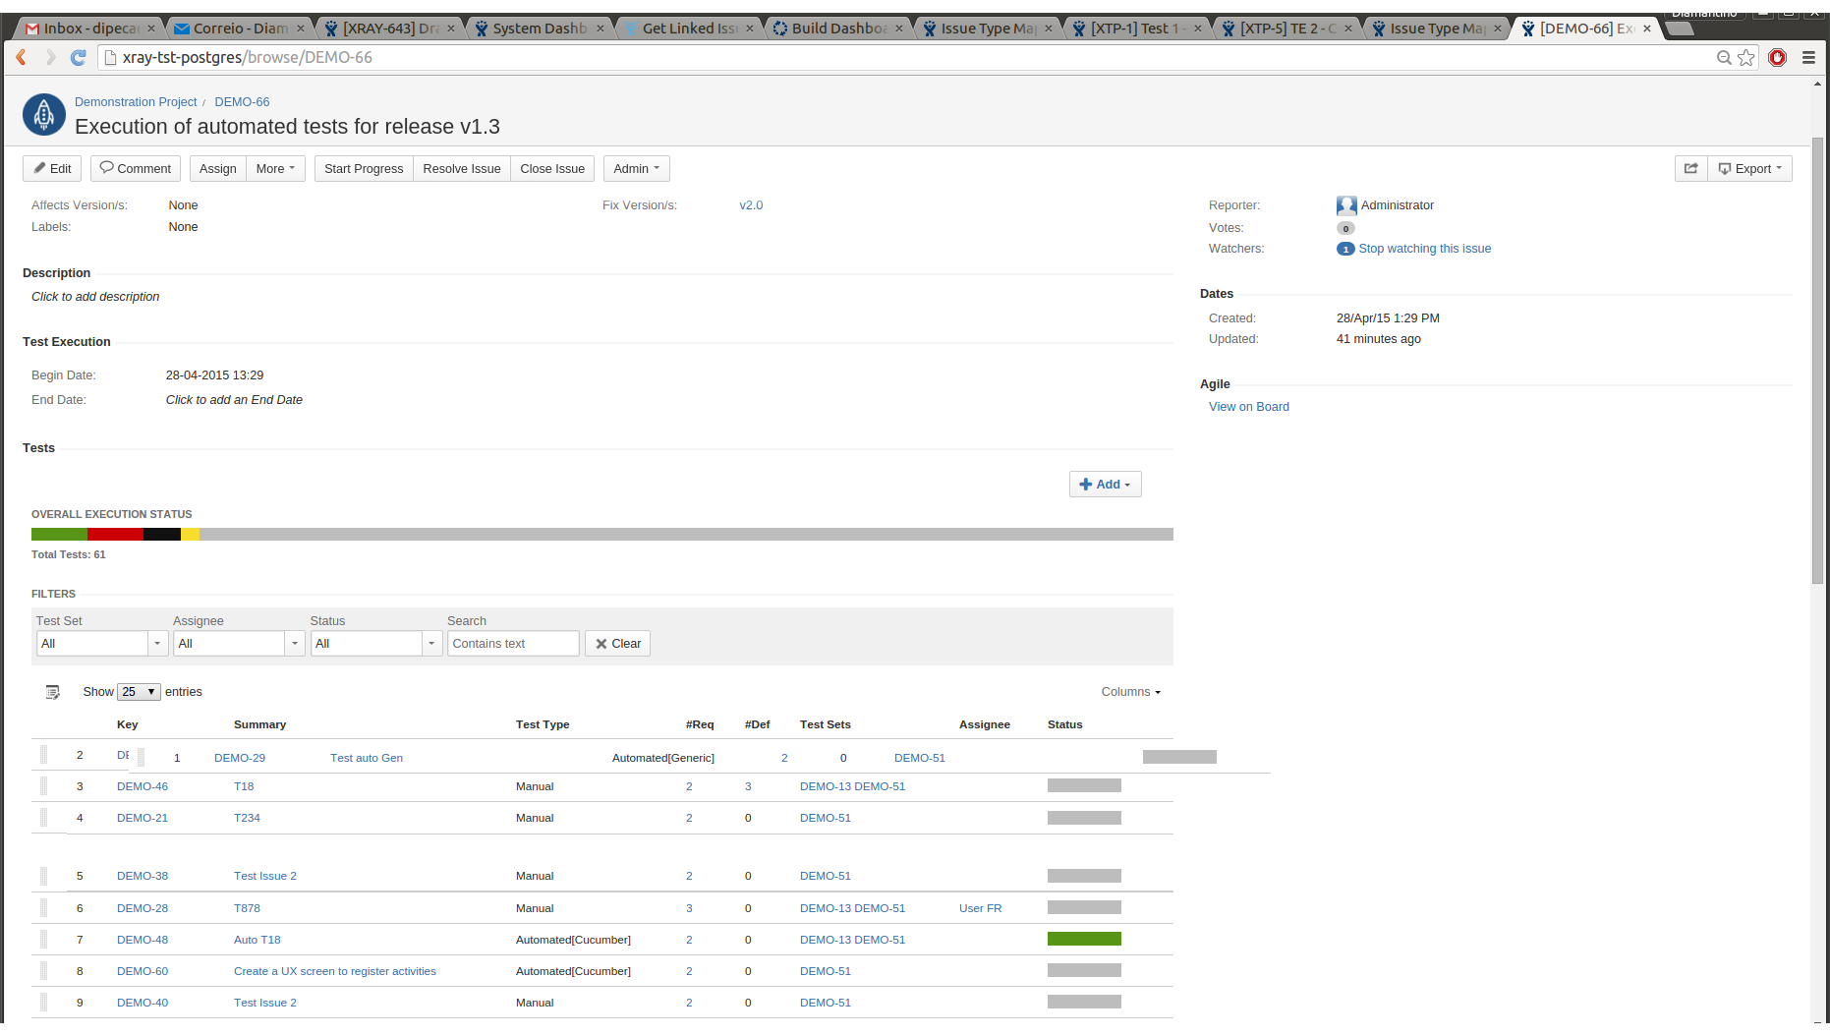Switch to the System Dashboard tab
Screen dimensions: 1830x1036
pyautogui.click(x=539, y=29)
